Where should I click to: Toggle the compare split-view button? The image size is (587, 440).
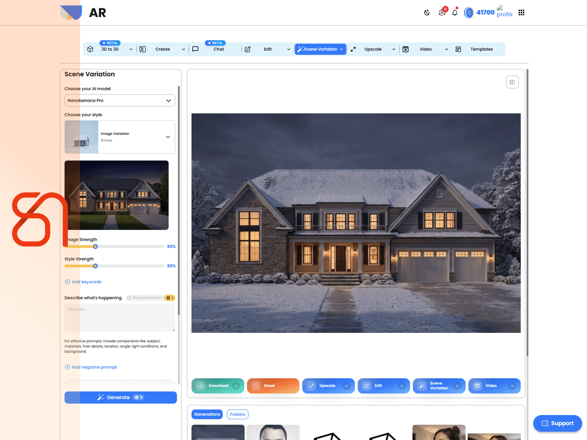512,82
